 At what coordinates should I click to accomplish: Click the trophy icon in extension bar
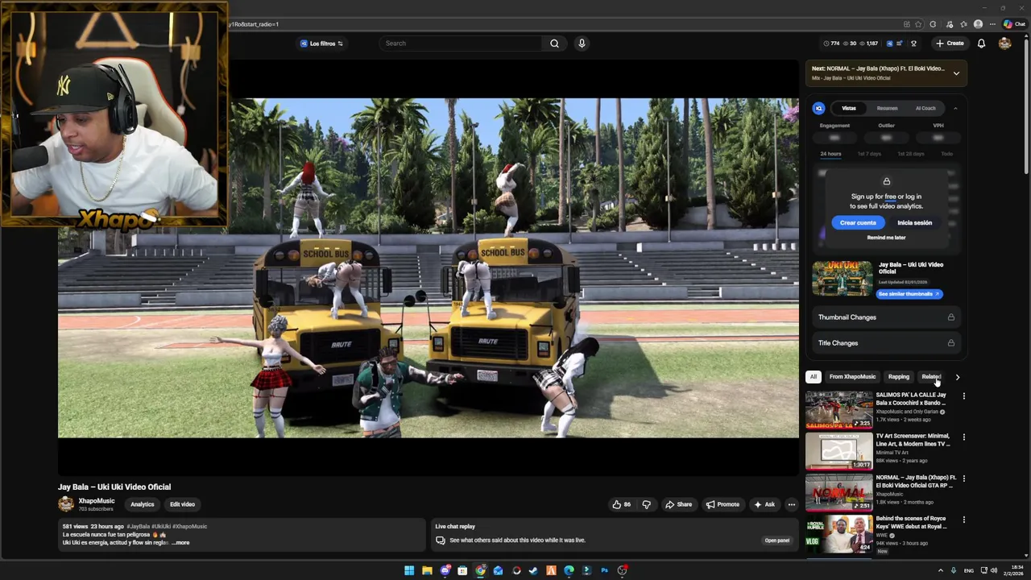click(913, 43)
